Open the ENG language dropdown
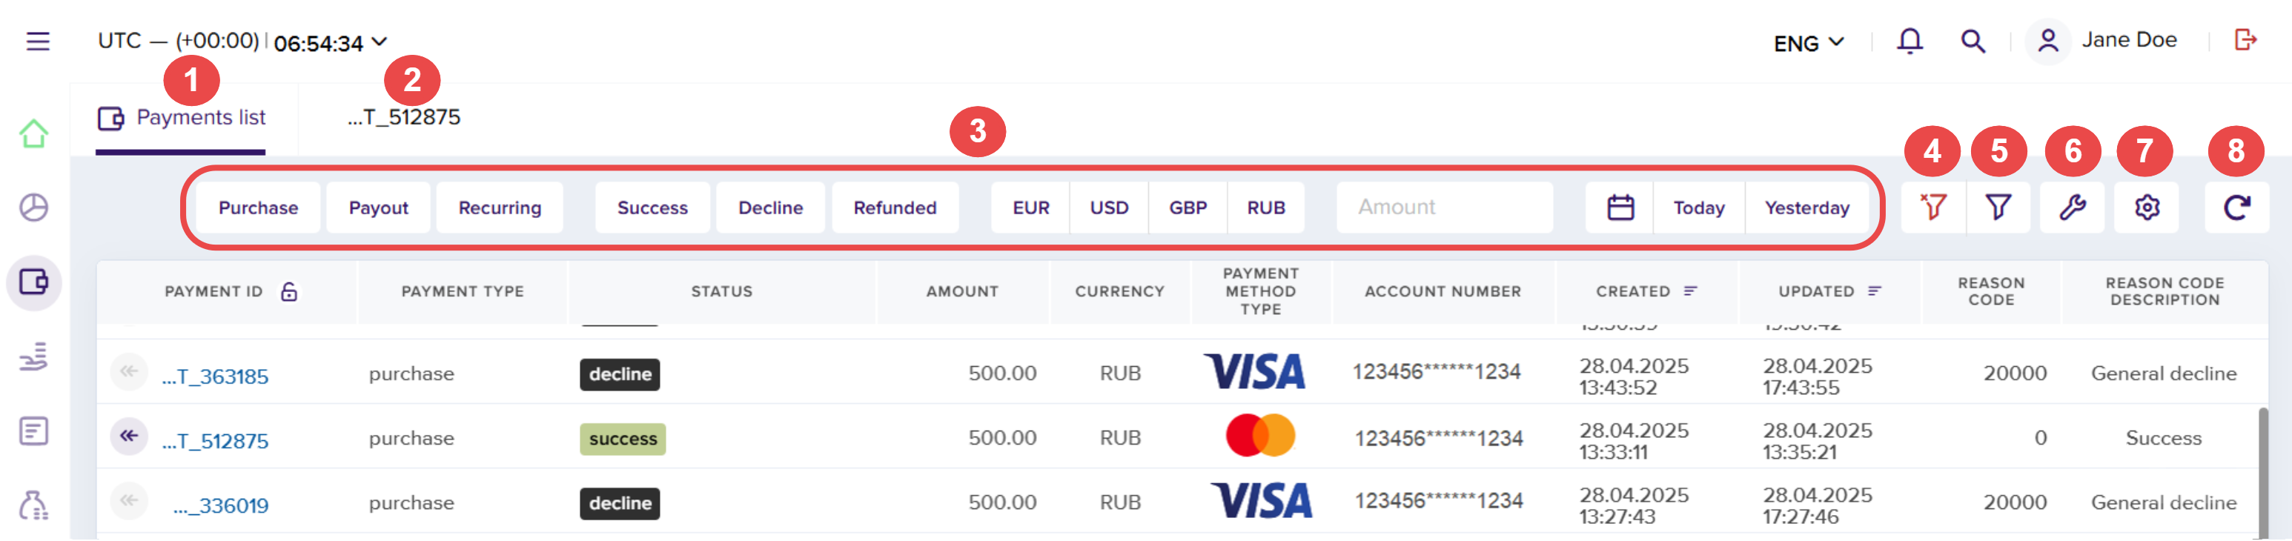The width and height of the screenshot is (2292, 541). click(x=1808, y=43)
